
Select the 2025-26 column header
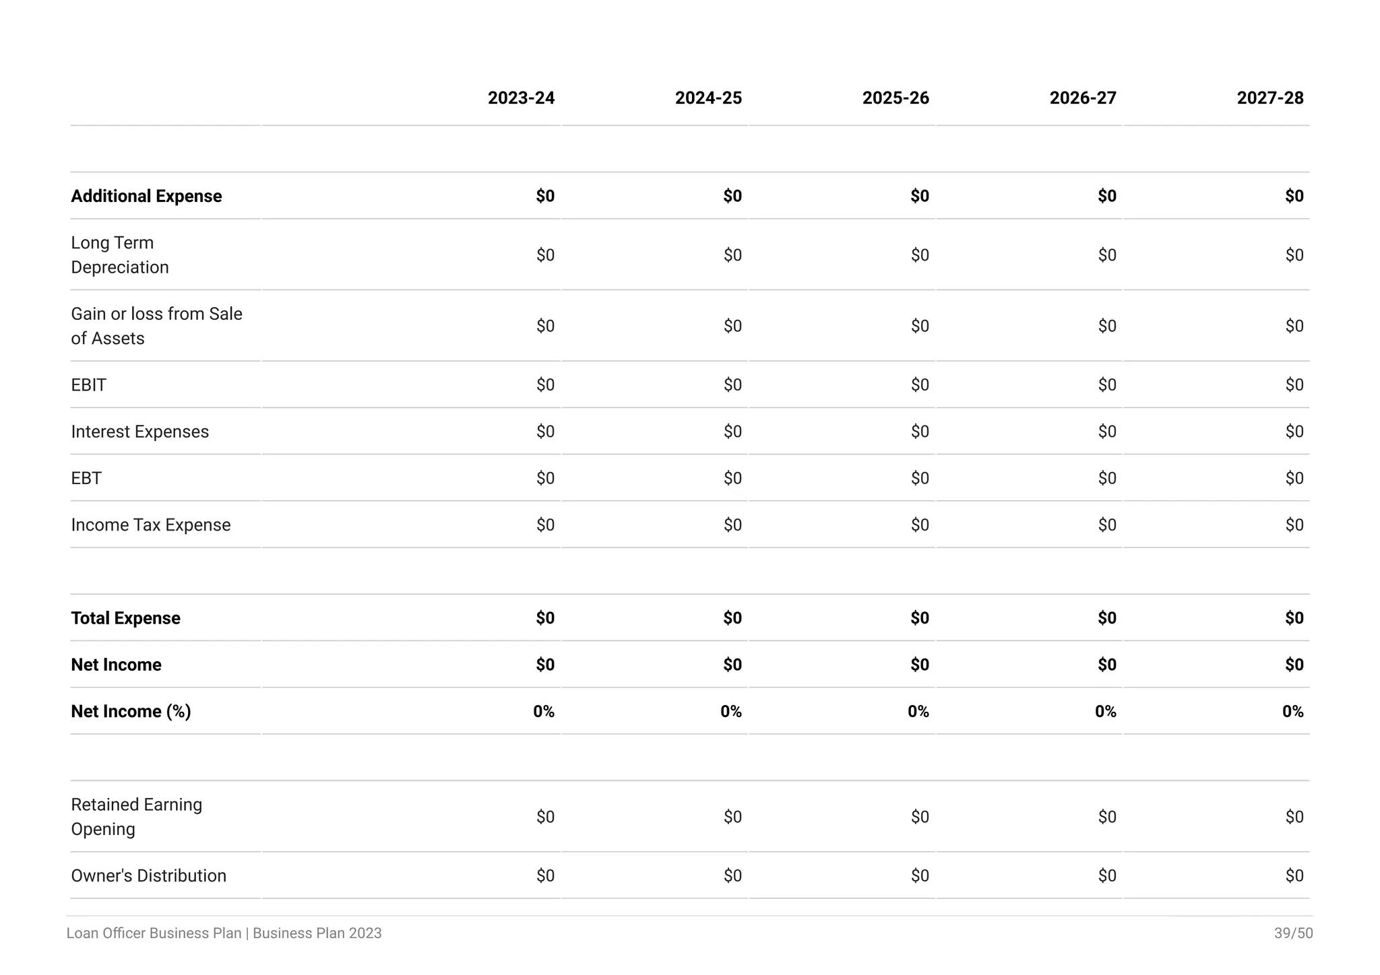[896, 98]
